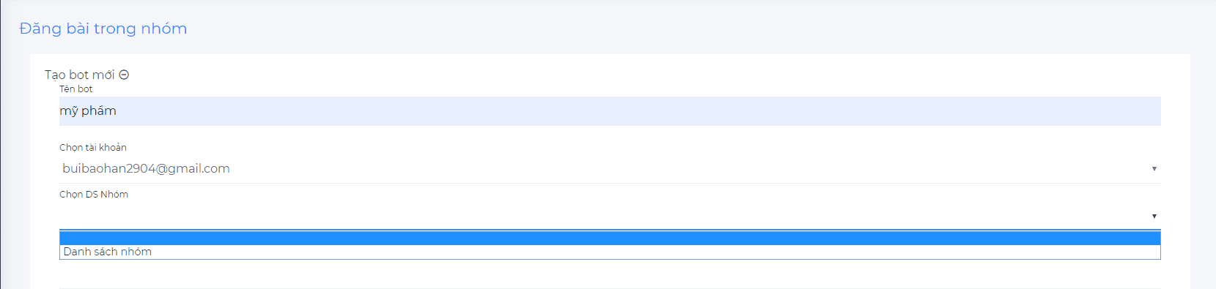This screenshot has height=289, width=1216.
Task: Click the buibaohan2904@gmail.com selected value text
Action: (x=146, y=169)
